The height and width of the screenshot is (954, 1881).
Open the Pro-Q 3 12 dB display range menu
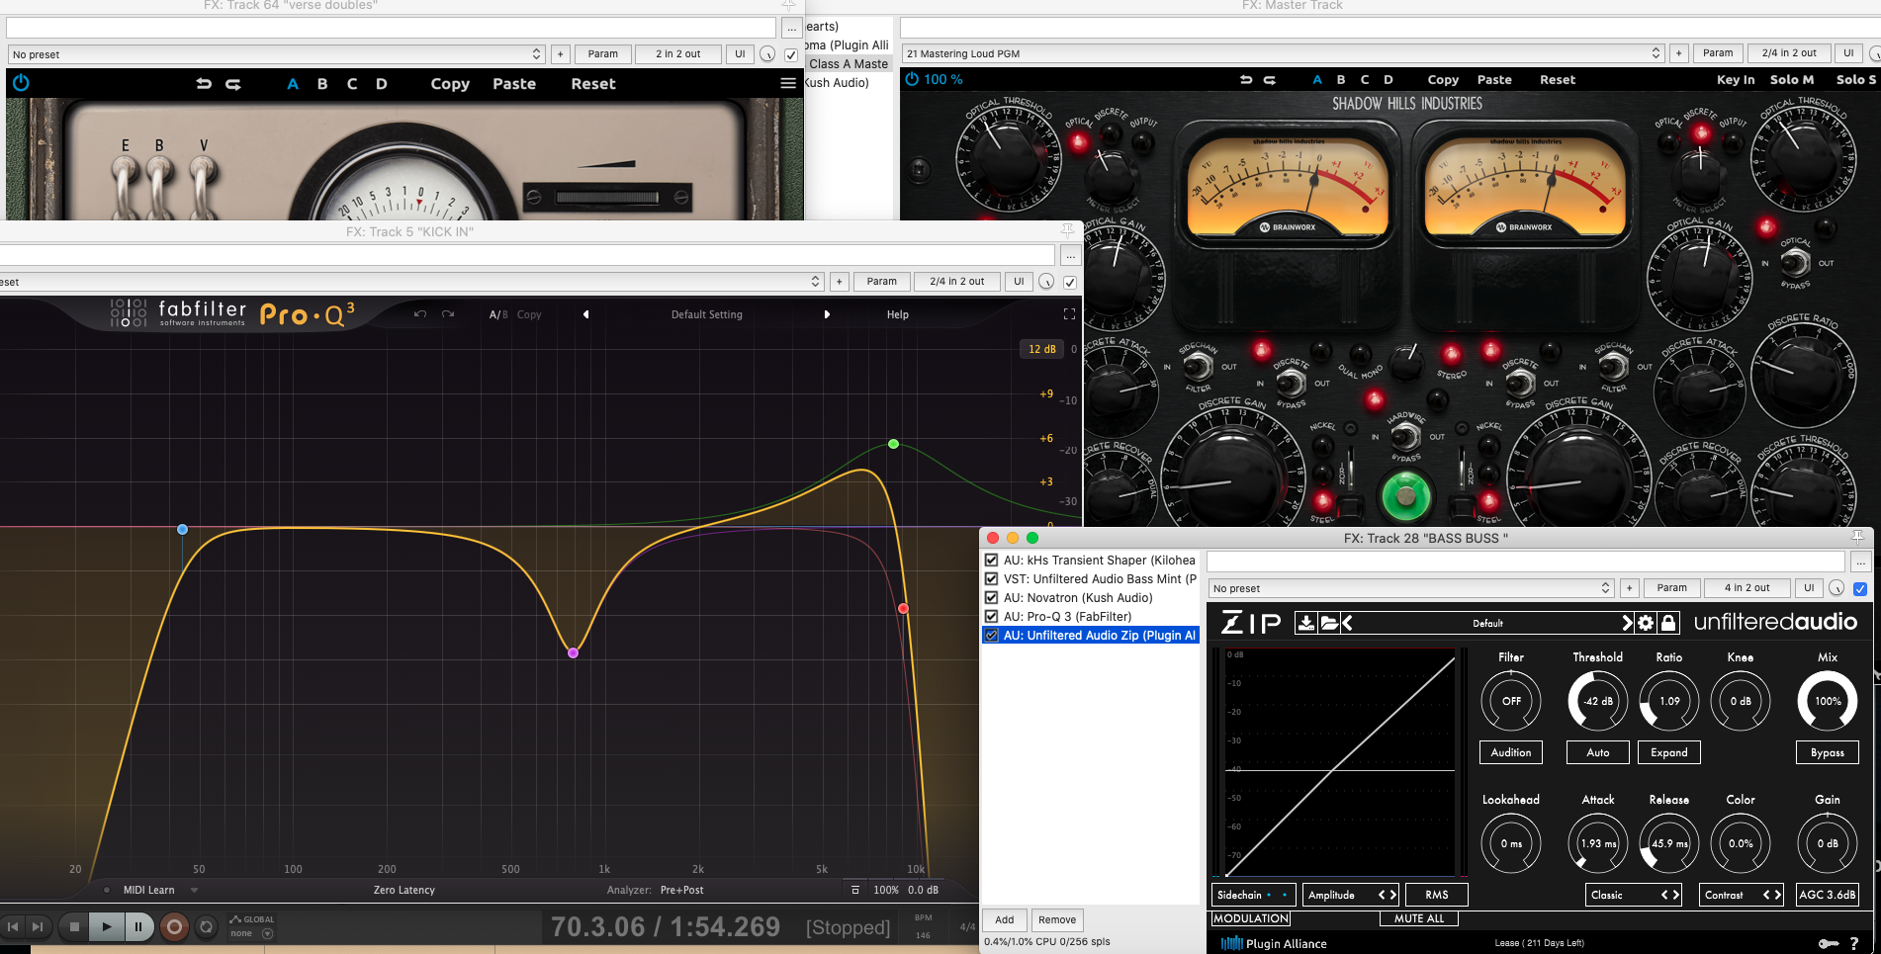pyautogui.click(x=1042, y=349)
